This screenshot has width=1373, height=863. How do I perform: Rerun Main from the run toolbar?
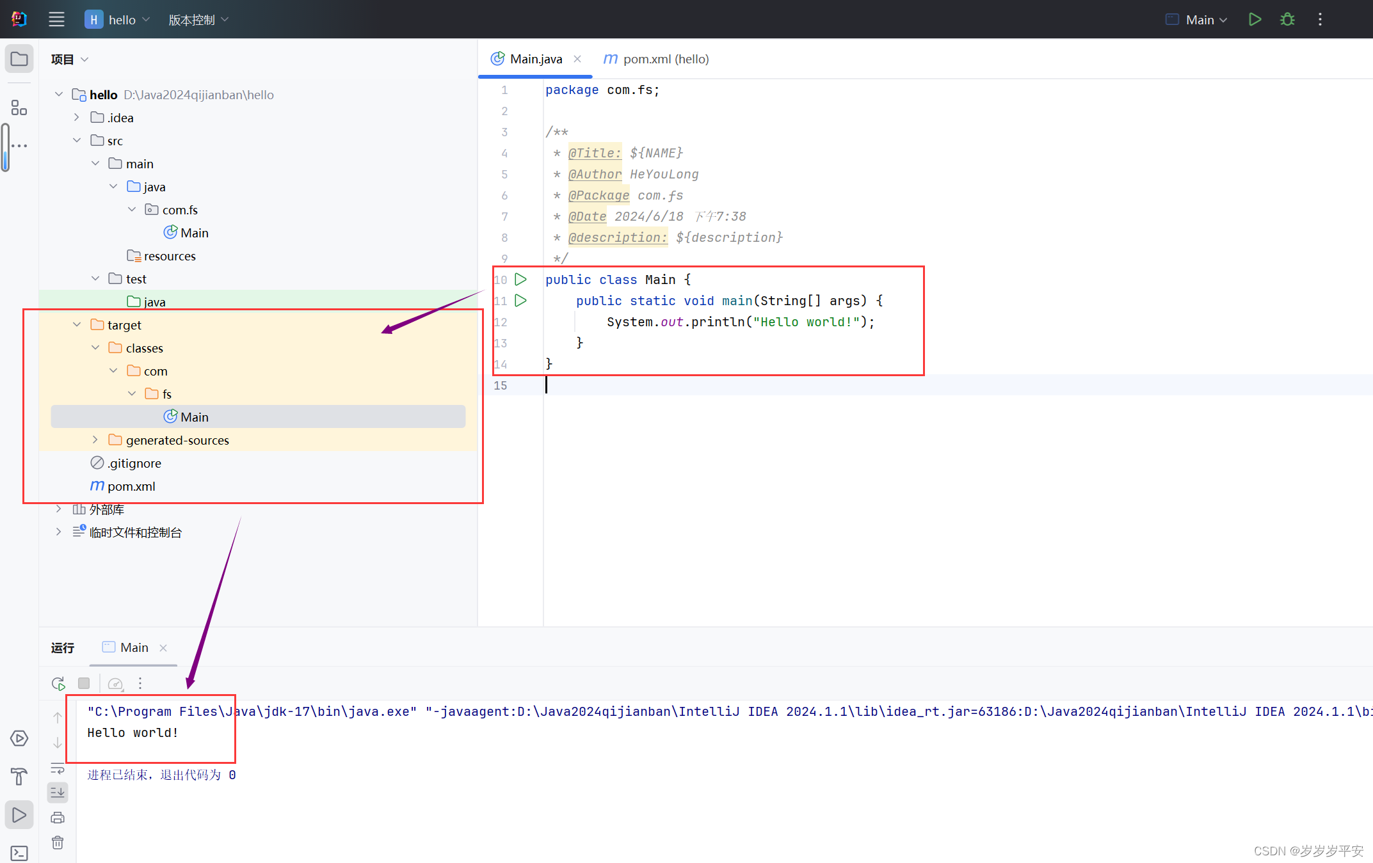(x=58, y=683)
